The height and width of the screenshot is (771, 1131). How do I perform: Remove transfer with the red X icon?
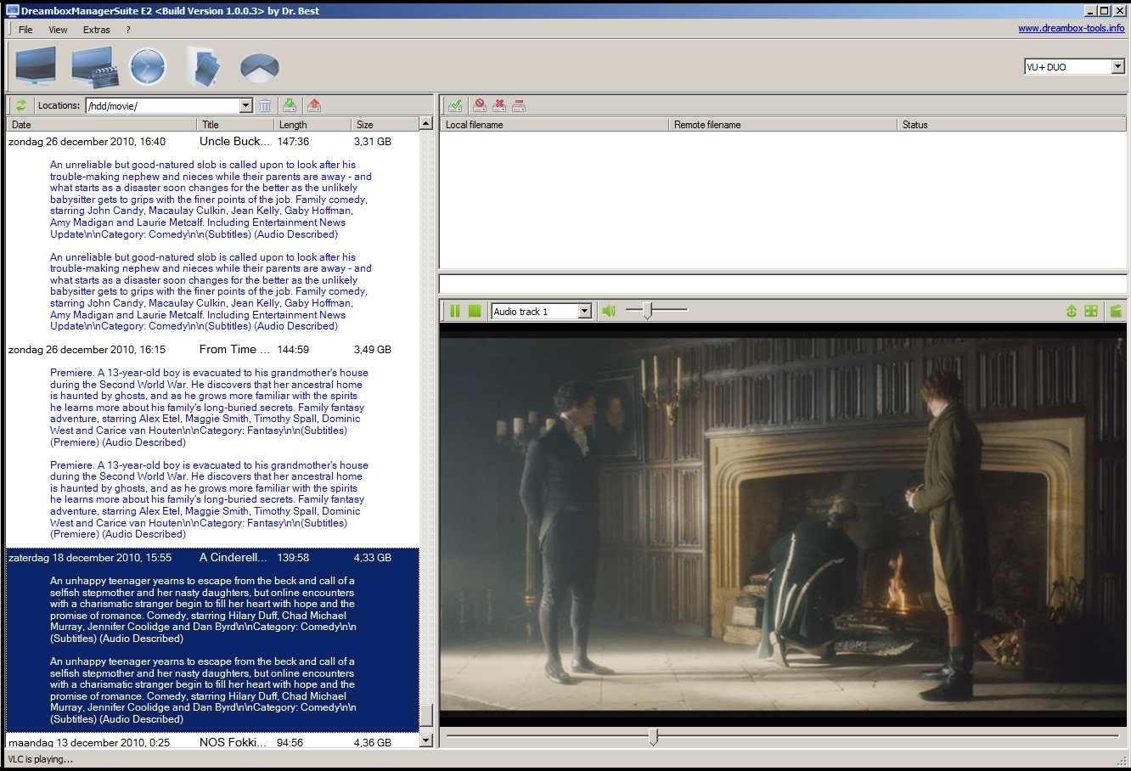click(499, 105)
